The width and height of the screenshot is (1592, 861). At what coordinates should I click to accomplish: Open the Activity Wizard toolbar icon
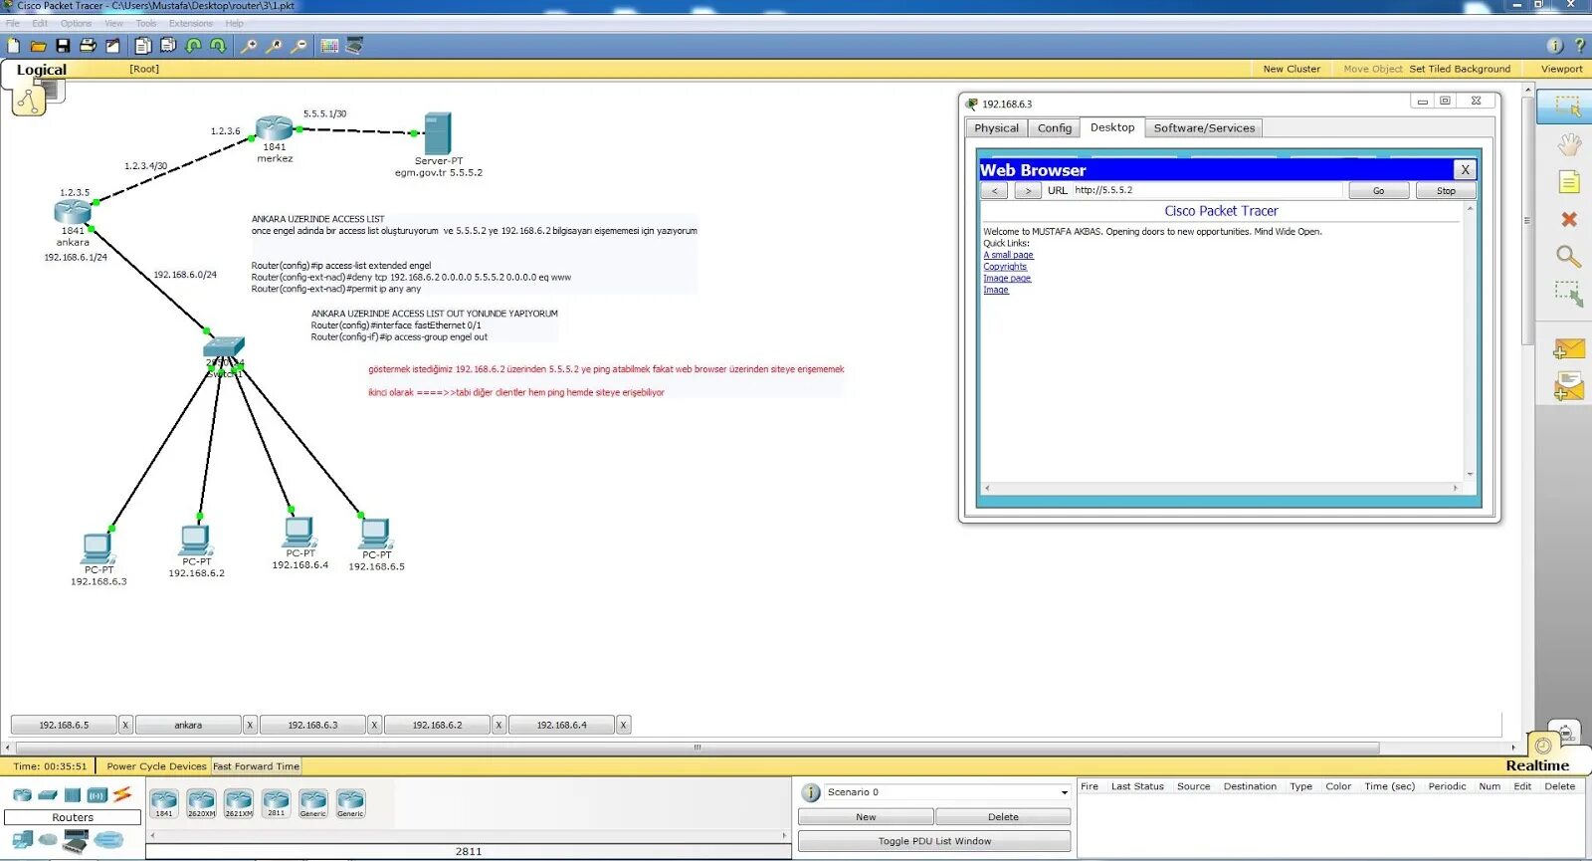pyautogui.click(x=112, y=46)
